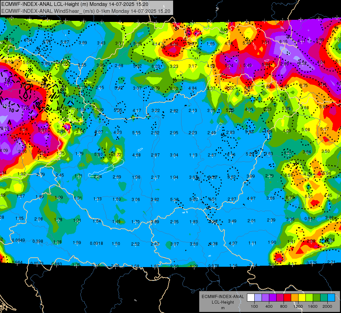Click the wind shear value 0.0649
The image size is (341, 313).
click(18, 240)
